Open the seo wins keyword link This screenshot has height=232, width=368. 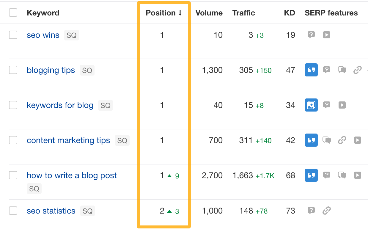coord(43,35)
